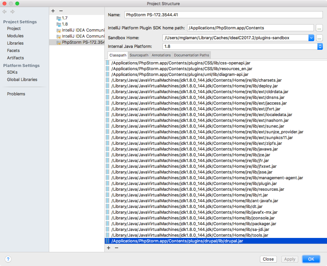The height and width of the screenshot is (266, 327).
Task: Select the jce.jar classpath entry
Action: (x=216, y=155)
